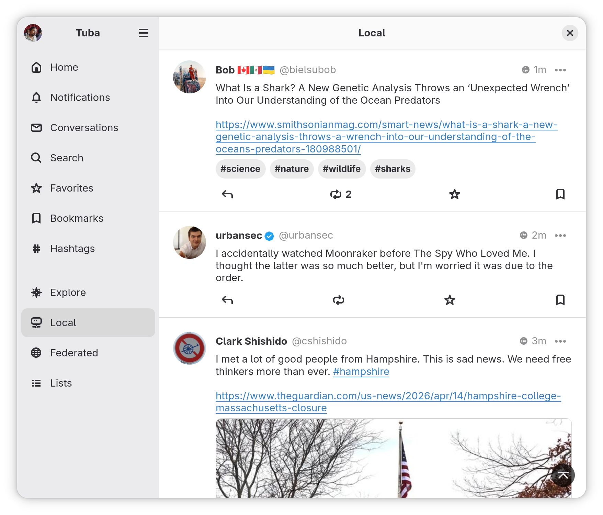Open Conversations from the sidebar
This screenshot has width=603, height=515.
coord(84,127)
